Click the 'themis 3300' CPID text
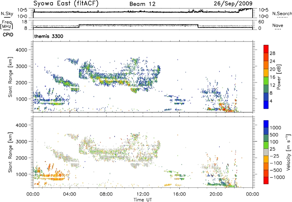Image resolution: width=292 pixels, height=202 pixels. pos(49,36)
